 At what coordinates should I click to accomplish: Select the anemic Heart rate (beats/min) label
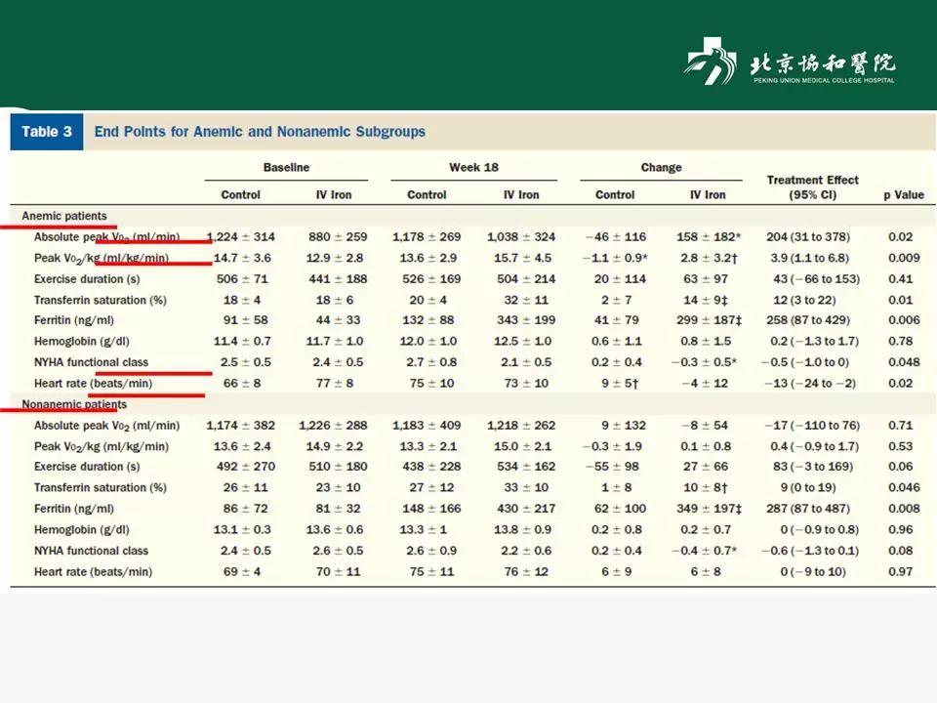pos(94,383)
